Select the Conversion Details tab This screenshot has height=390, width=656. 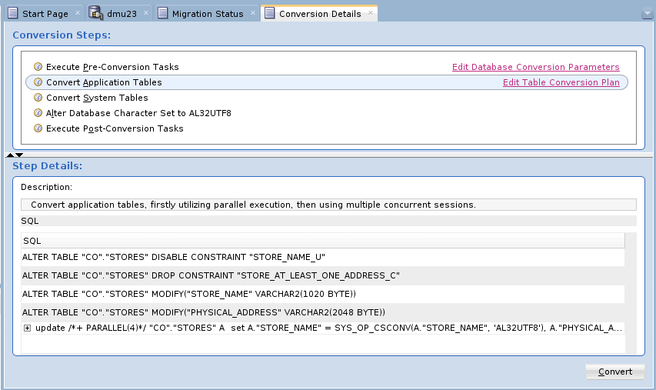point(320,14)
